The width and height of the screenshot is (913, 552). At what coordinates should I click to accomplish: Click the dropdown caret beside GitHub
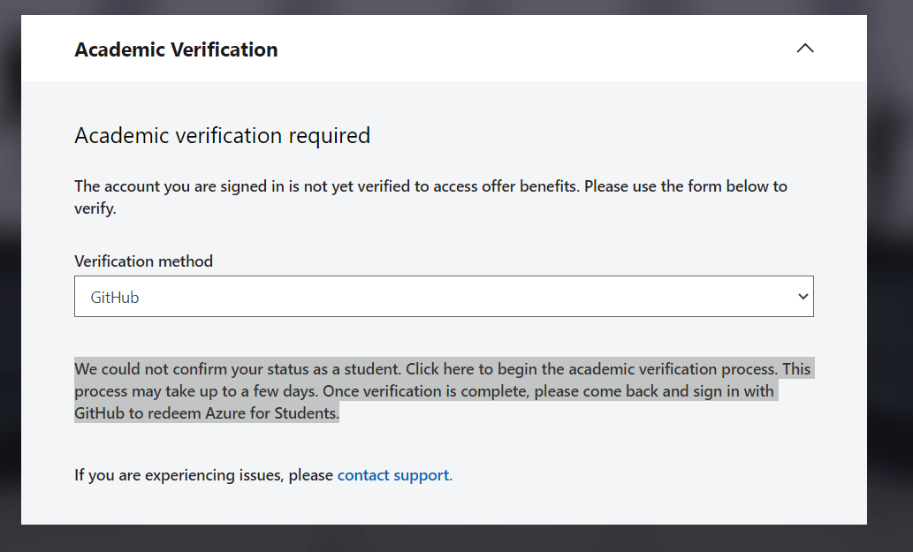802,296
